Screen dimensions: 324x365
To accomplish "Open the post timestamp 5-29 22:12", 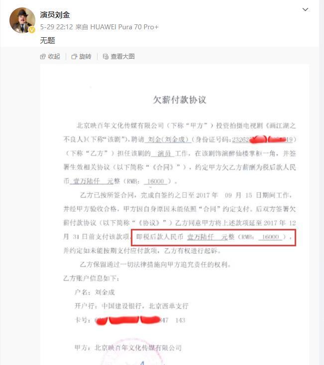I will [x=56, y=27].
